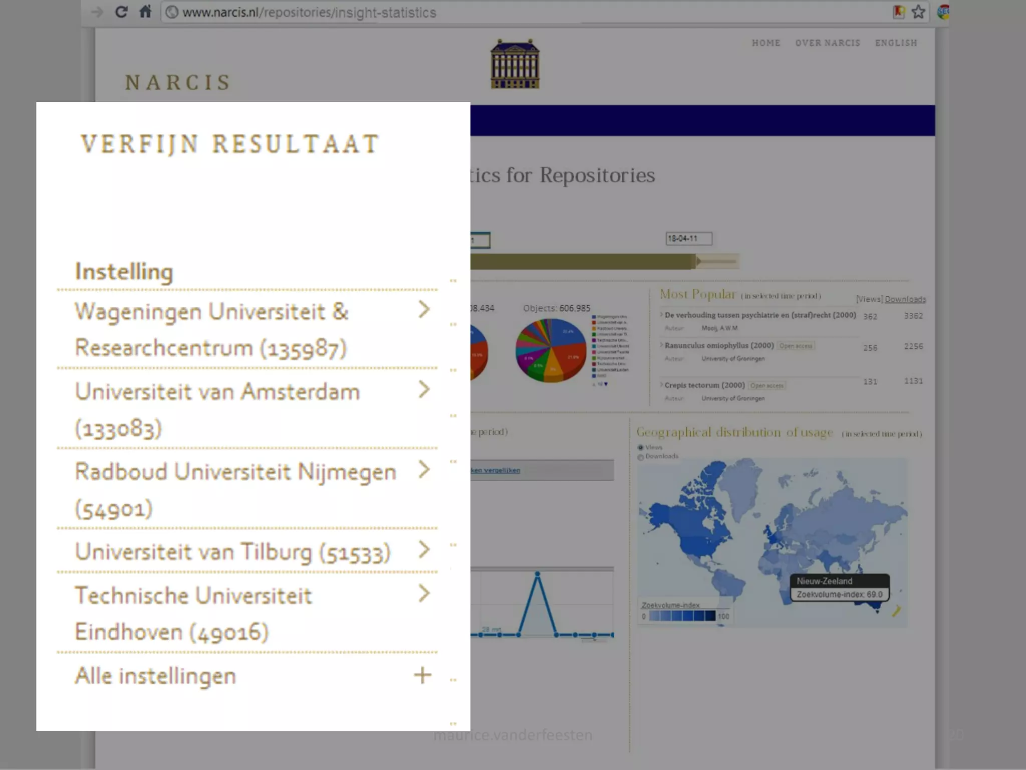Expand Wageningen Universiteit & Researchcentrum entry
The image size is (1026, 770).
424,310
